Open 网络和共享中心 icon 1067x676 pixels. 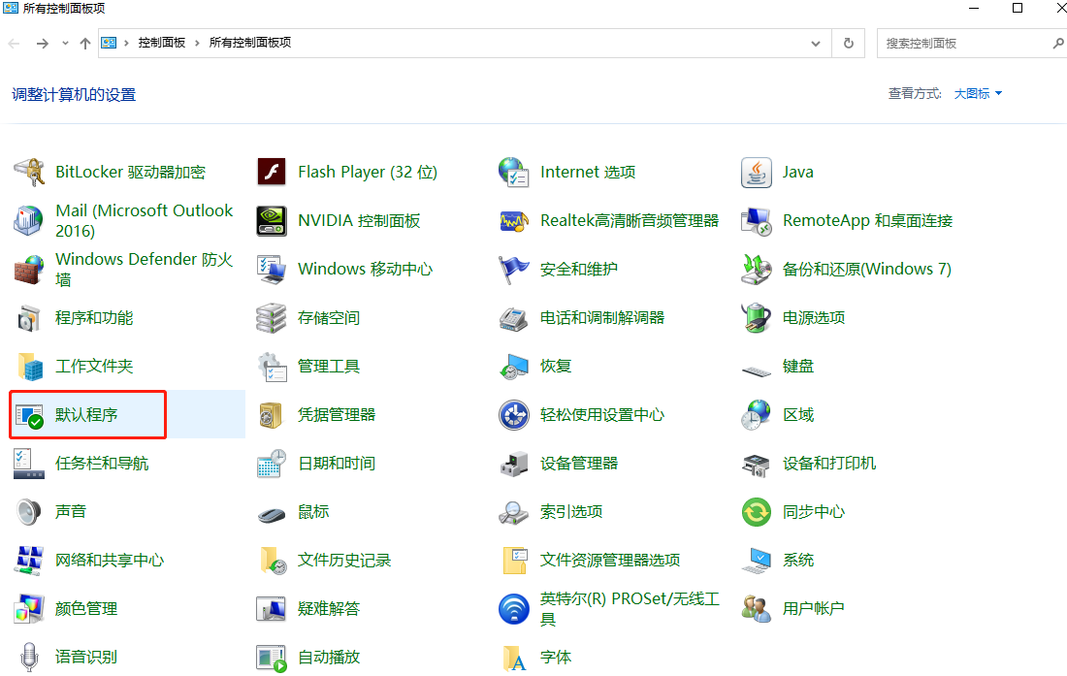pyautogui.click(x=28, y=561)
